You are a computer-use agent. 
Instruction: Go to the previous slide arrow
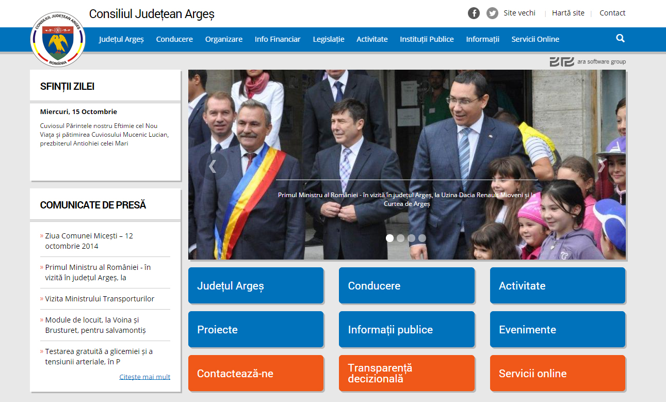click(x=212, y=166)
